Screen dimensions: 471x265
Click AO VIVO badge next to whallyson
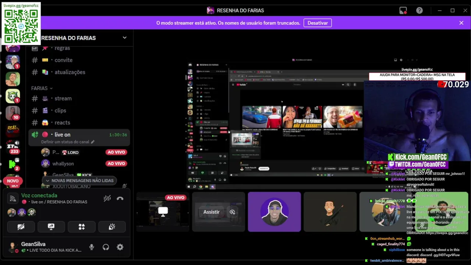(x=116, y=163)
